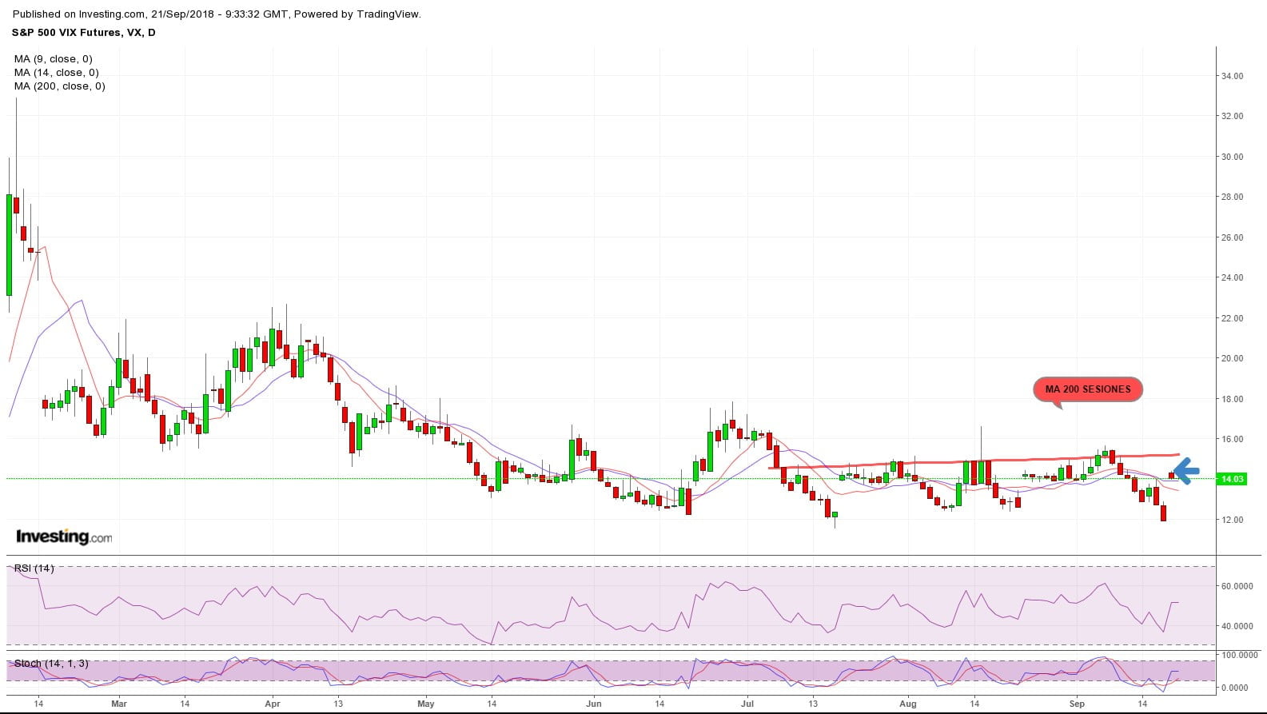
Task: Click the 12.00 mark on price axis
Action: (1232, 520)
